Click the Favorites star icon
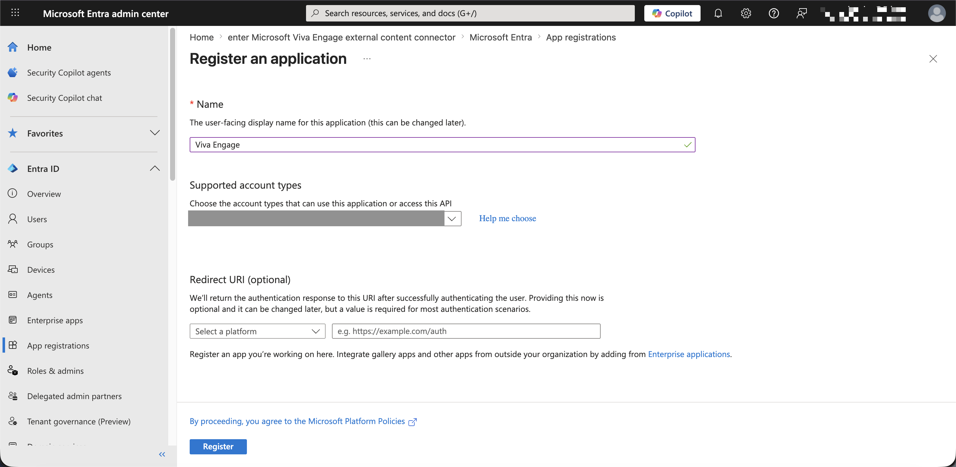The height and width of the screenshot is (467, 956). point(13,133)
